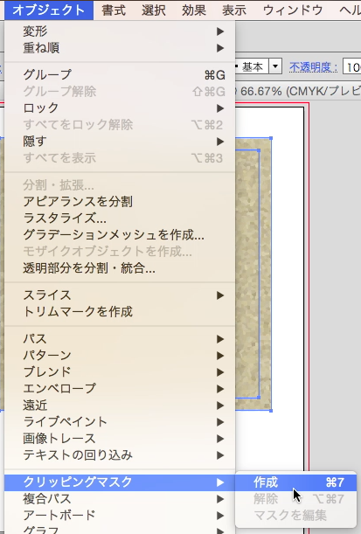The image size is (361, 534).
Task: Highlight the クリッピングマスク menu entry
Action: point(120,482)
